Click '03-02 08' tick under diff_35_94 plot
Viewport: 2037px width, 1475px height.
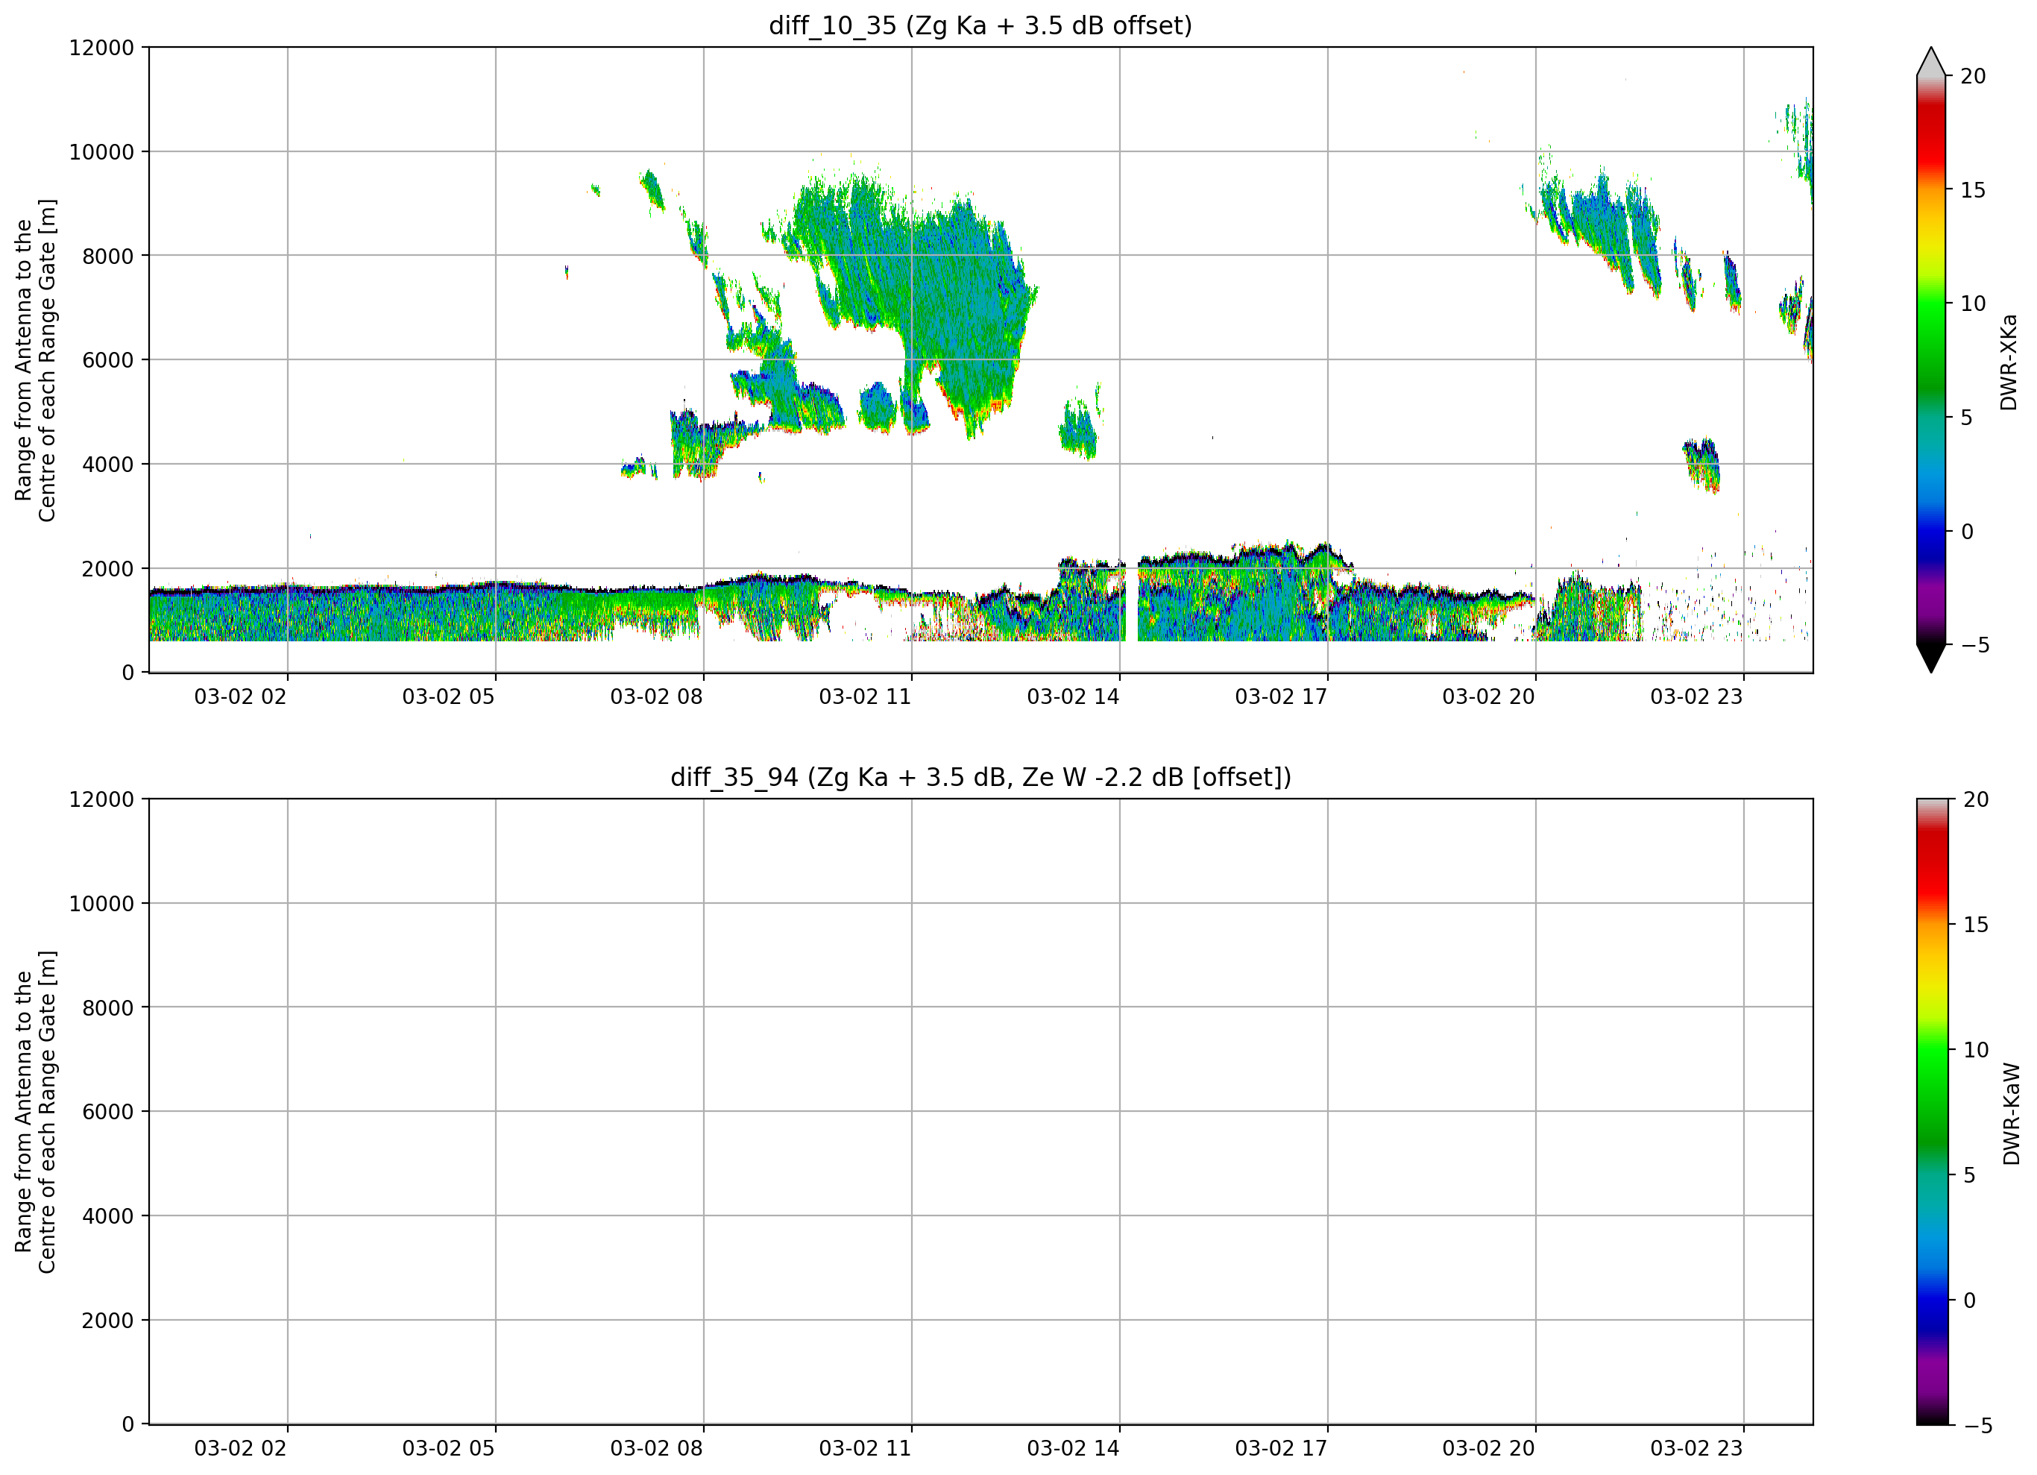pyautogui.click(x=657, y=1449)
